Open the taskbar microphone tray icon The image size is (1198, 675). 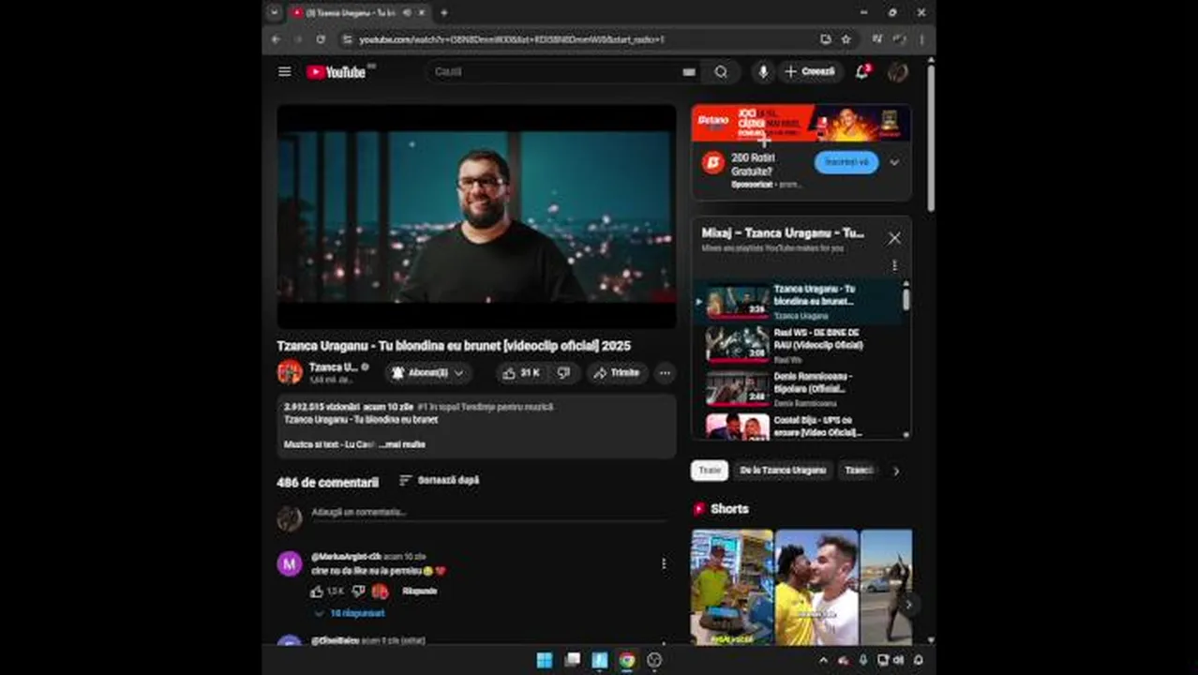(862, 660)
